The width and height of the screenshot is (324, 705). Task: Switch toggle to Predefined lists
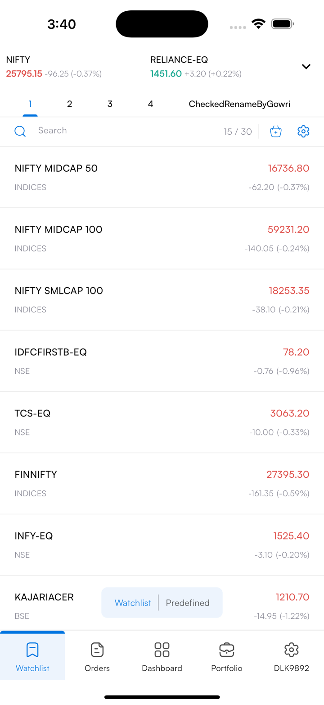[188, 603]
